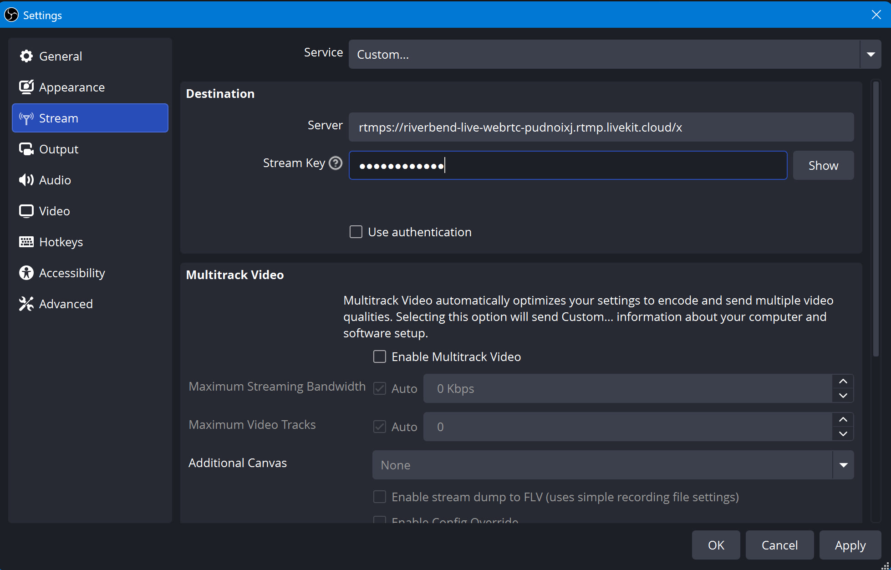Click the Additional Canvas dropdown arrow
The height and width of the screenshot is (570, 891).
tap(843, 465)
